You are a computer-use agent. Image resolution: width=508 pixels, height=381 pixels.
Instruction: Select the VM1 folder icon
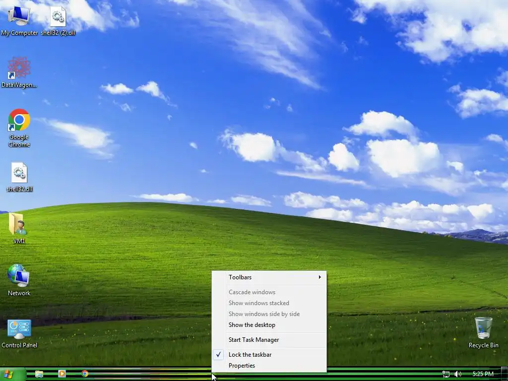(18, 228)
